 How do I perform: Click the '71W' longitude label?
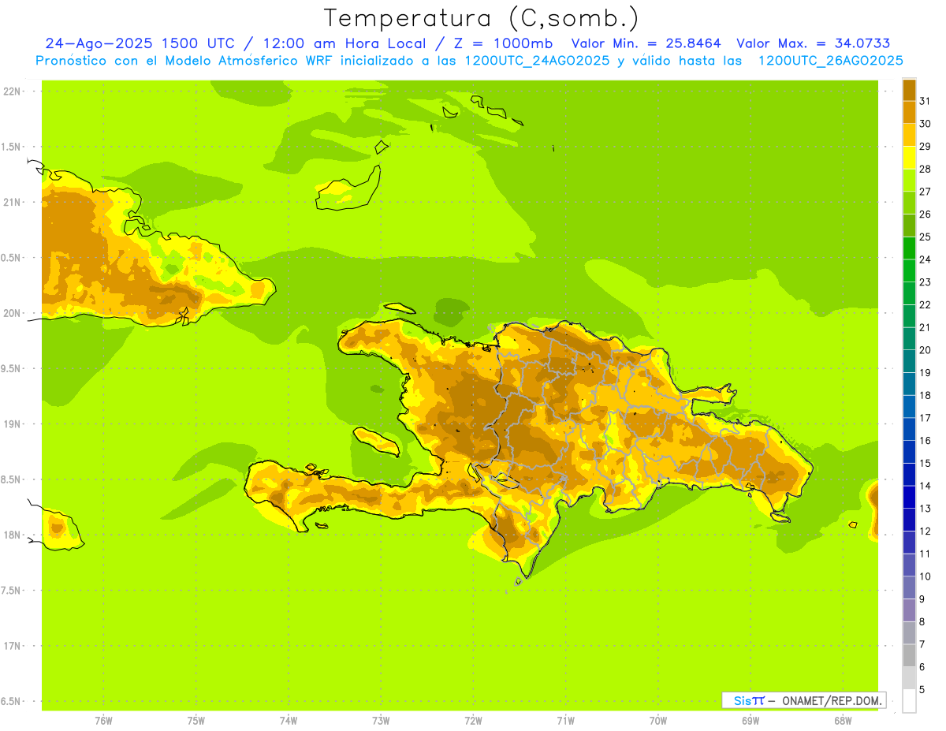point(565,721)
